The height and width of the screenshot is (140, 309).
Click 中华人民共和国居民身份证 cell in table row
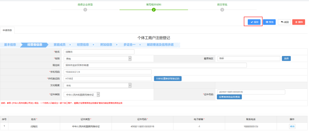tap(86, 126)
